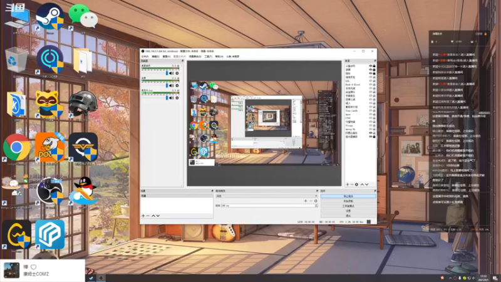Add a new scene with plus icon
The height and width of the screenshot is (282, 501).
tap(143, 216)
